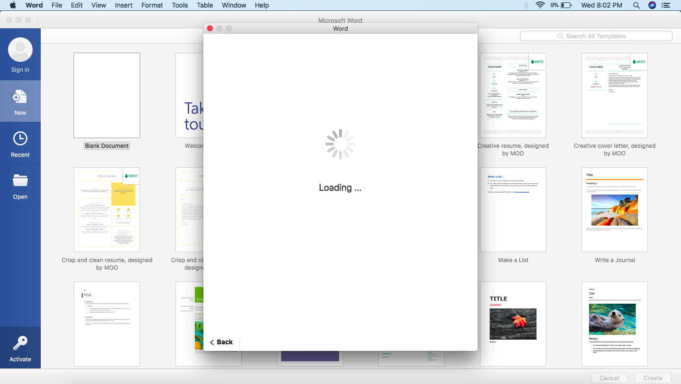Screen dimensions: 681x384
Task: Open the Help menu
Action: pos(262,5)
